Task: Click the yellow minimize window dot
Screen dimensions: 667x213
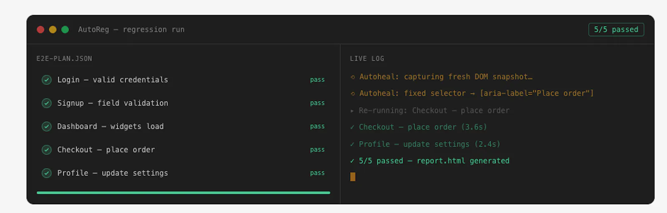Action: (53, 30)
